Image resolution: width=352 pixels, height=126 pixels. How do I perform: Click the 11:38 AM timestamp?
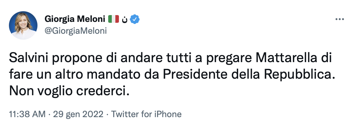[x=27, y=114]
